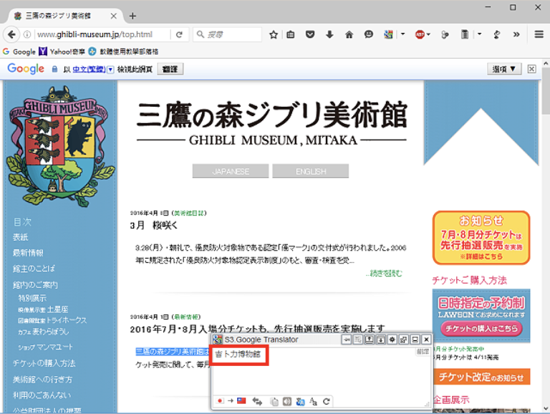The width and height of the screenshot is (550, 414).
Task: Copy translated text in translator panel
Action: [274, 401]
